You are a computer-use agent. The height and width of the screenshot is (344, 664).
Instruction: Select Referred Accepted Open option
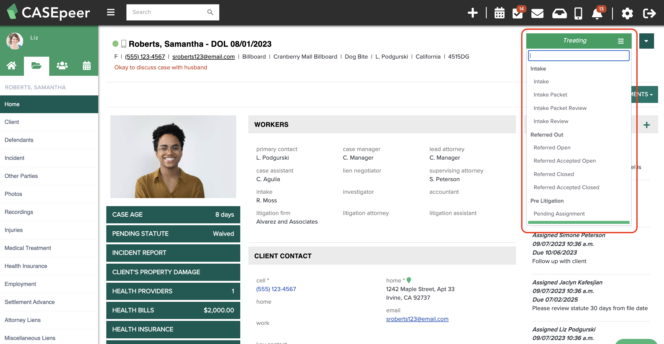[x=564, y=161]
